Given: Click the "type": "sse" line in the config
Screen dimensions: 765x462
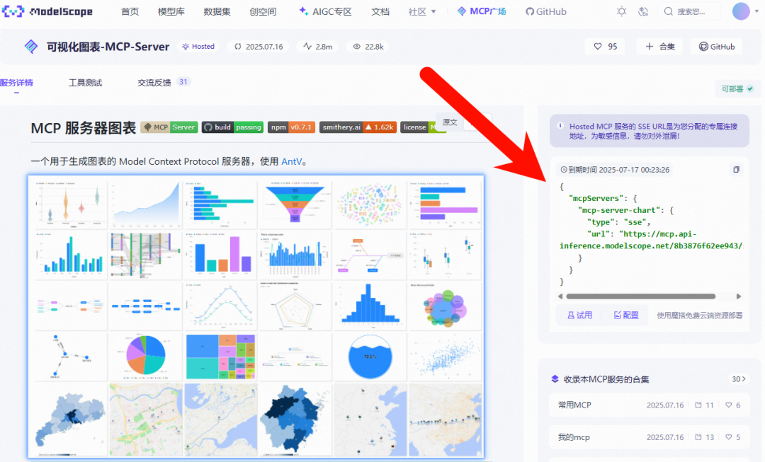Looking at the screenshot, I should click(x=618, y=222).
